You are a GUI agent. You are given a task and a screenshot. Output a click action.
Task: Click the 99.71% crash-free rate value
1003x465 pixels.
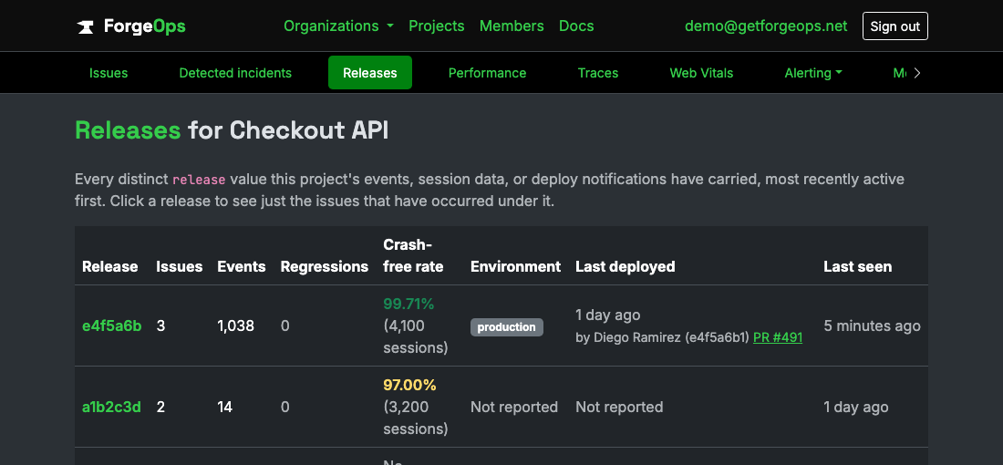408,305
